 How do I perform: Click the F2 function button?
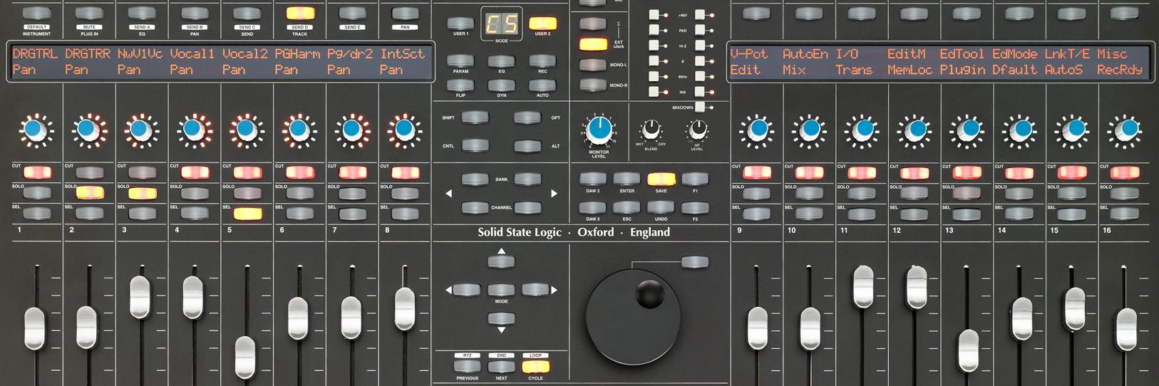(x=695, y=208)
